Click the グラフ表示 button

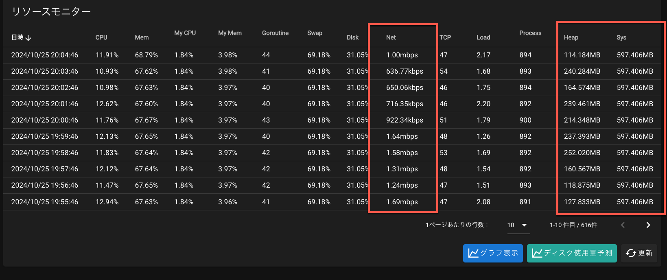click(x=493, y=253)
